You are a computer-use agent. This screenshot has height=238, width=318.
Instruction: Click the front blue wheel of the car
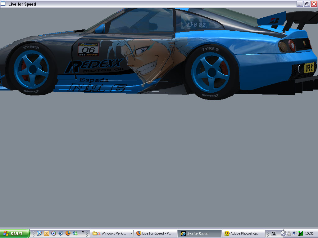tap(32, 69)
